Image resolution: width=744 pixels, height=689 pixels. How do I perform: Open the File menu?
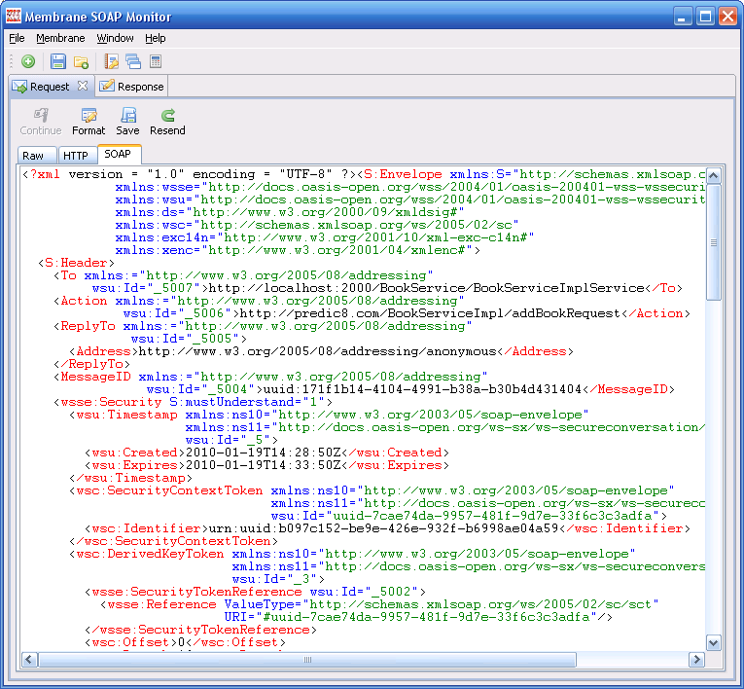click(x=17, y=38)
